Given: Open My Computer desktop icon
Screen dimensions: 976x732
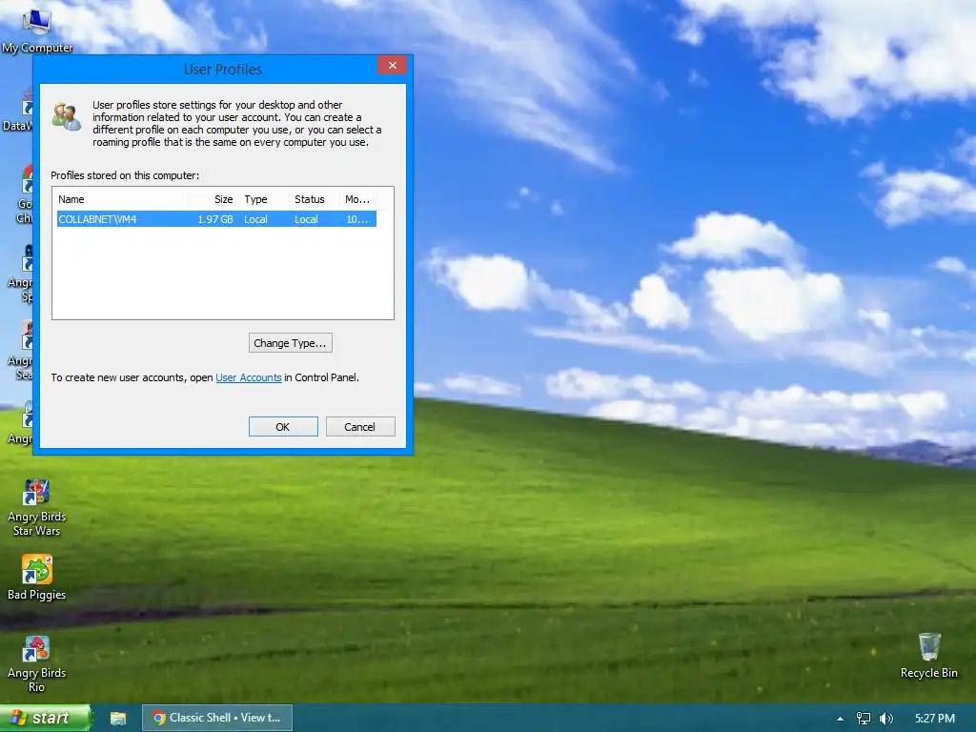Looking at the screenshot, I should point(37,31).
